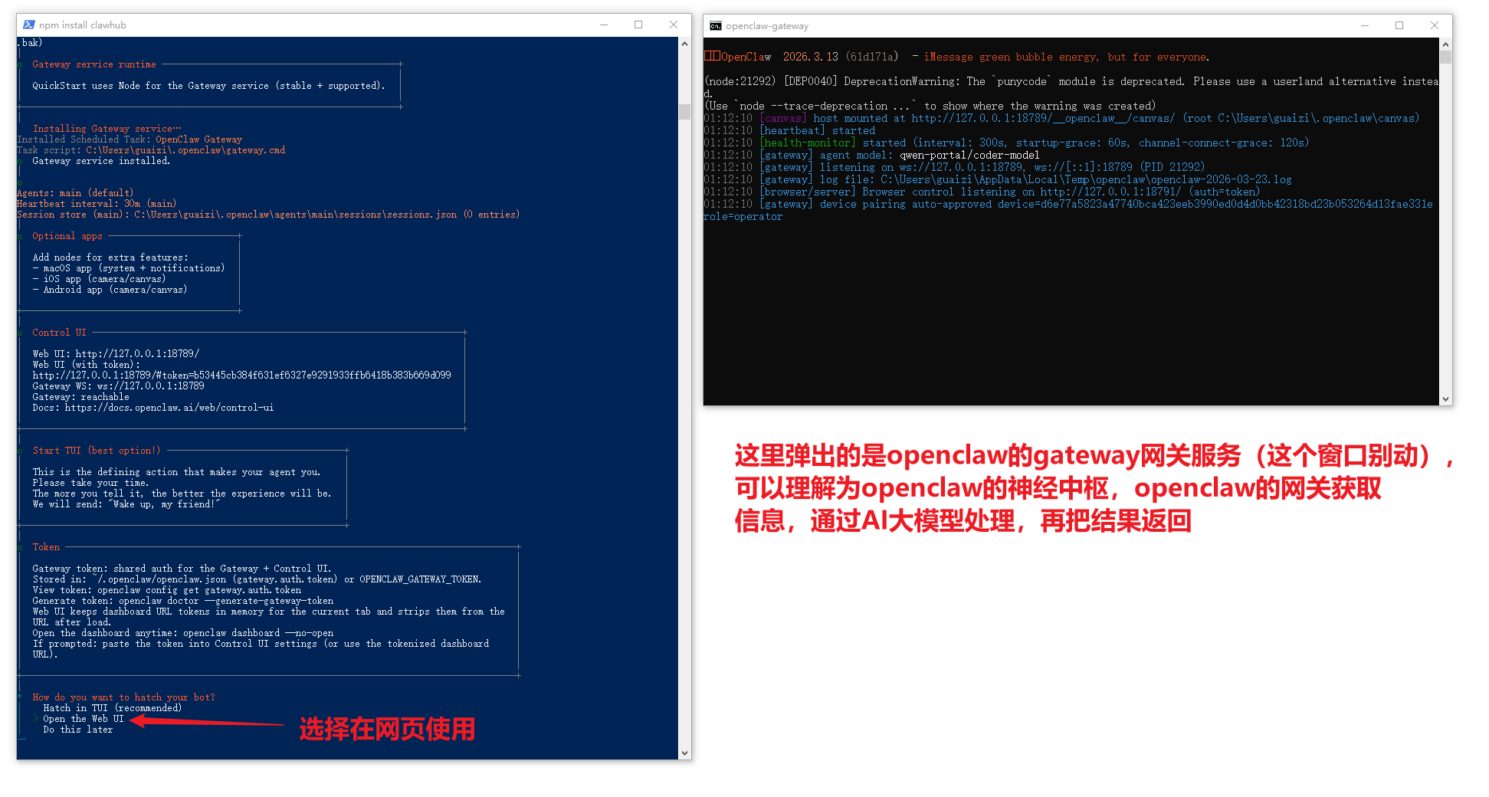Click the 'Start TUI (best option!)' heading
The image size is (1489, 797).
coord(97,451)
